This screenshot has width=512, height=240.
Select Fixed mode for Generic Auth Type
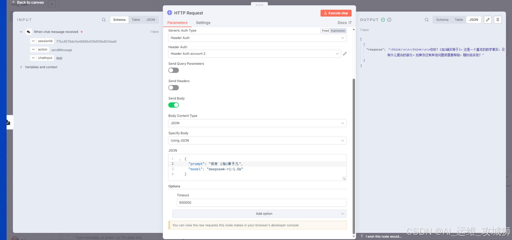326,31
